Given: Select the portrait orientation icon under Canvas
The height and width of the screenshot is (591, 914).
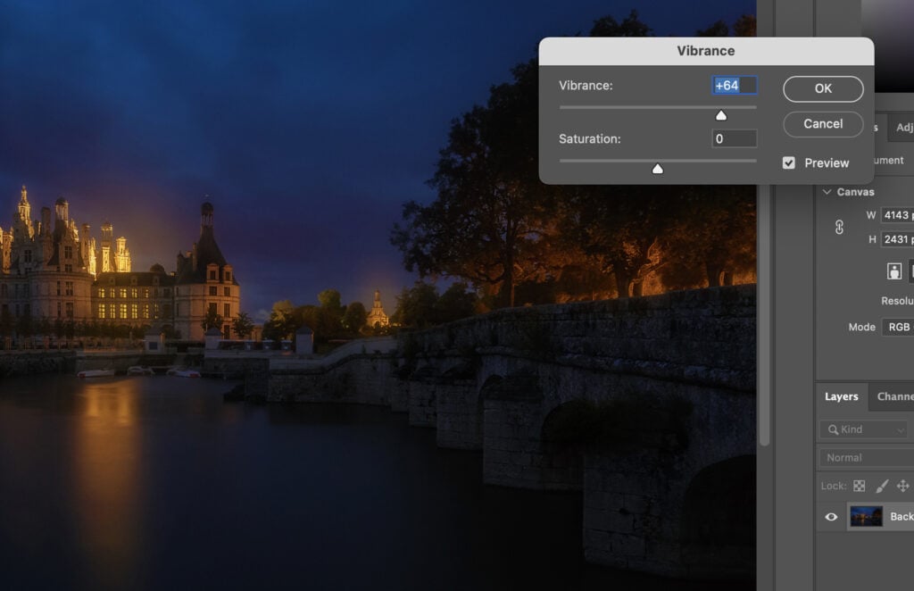Looking at the screenshot, I should click(x=893, y=272).
